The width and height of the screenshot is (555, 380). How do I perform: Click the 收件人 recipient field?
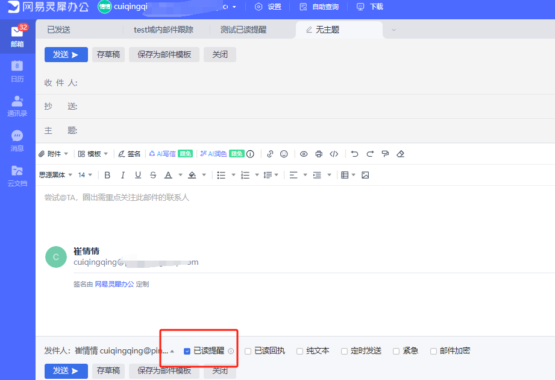pyautogui.click(x=295, y=83)
